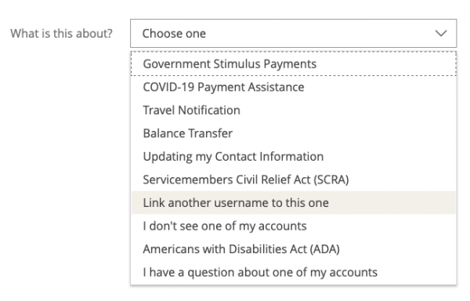The width and height of the screenshot is (470, 301).
Task: Pick the Balance Transfer option
Action: (x=294, y=133)
